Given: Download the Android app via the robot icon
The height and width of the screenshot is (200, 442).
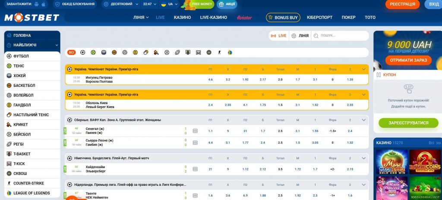Looking at the screenshot, I should coord(36,4).
